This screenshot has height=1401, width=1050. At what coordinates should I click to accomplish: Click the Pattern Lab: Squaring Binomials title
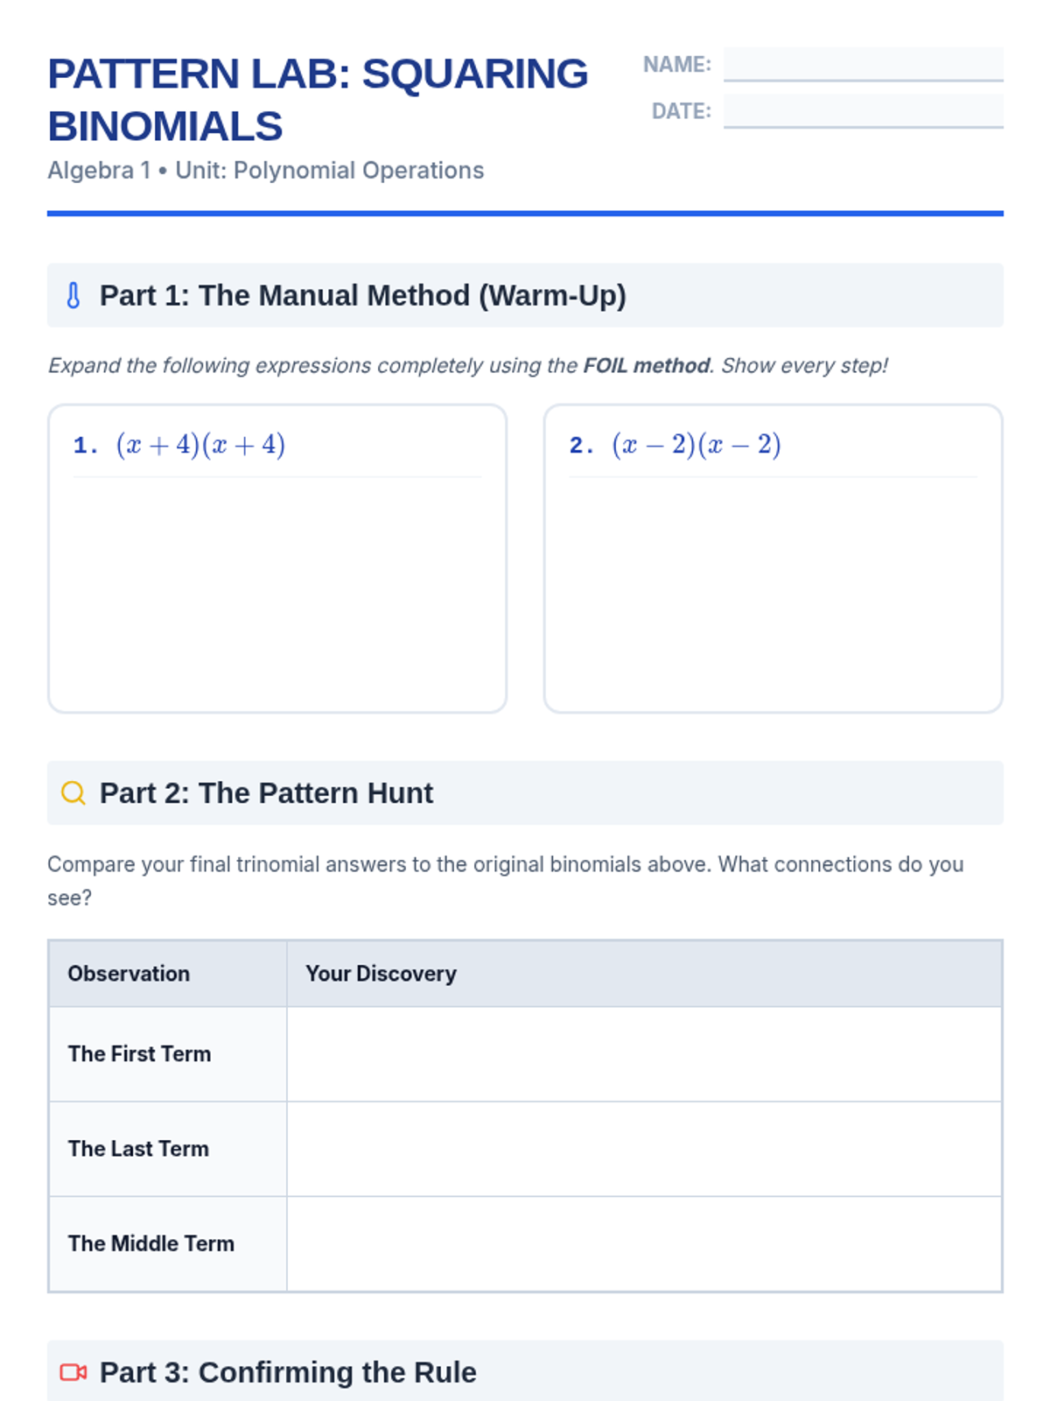click(318, 100)
